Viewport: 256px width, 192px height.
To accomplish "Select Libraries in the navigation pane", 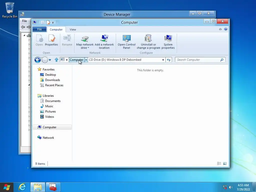I will coord(48,96).
